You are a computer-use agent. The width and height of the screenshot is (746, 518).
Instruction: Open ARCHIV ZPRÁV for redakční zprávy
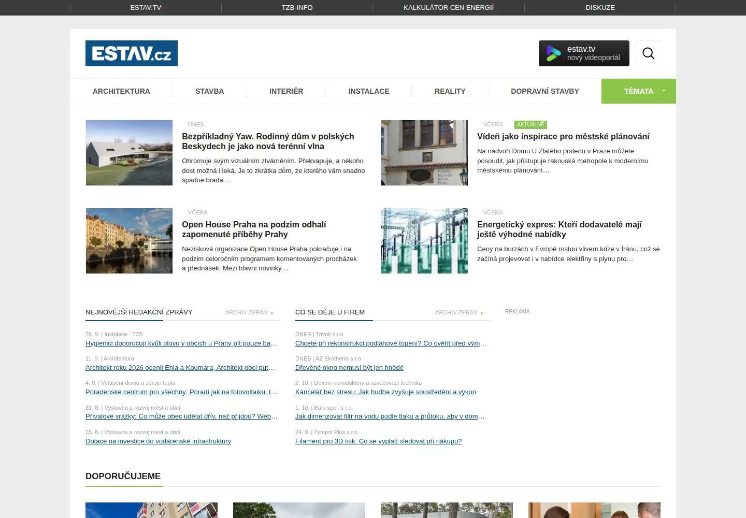click(249, 312)
